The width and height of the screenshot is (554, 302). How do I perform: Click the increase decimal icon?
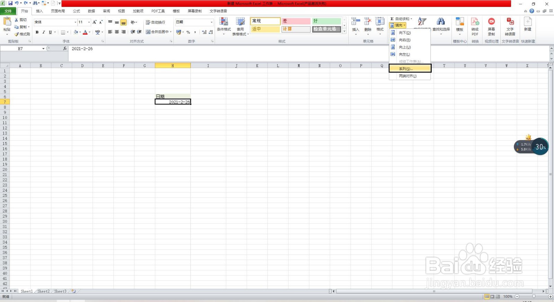click(x=204, y=32)
